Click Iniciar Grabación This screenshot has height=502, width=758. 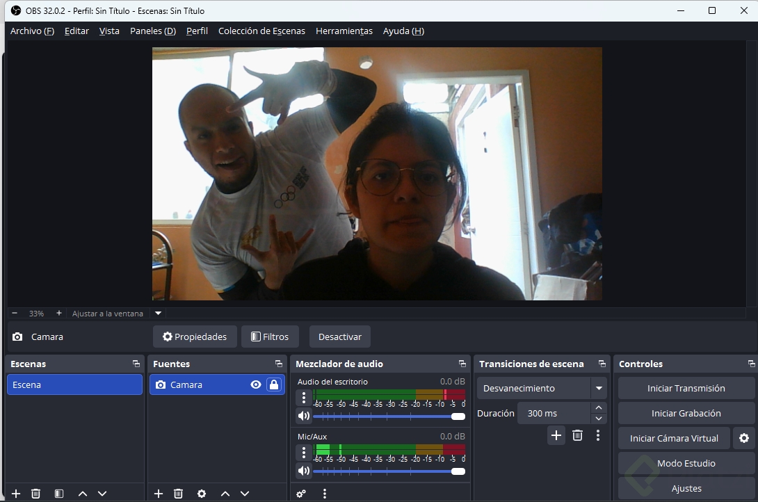pos(686,413)
